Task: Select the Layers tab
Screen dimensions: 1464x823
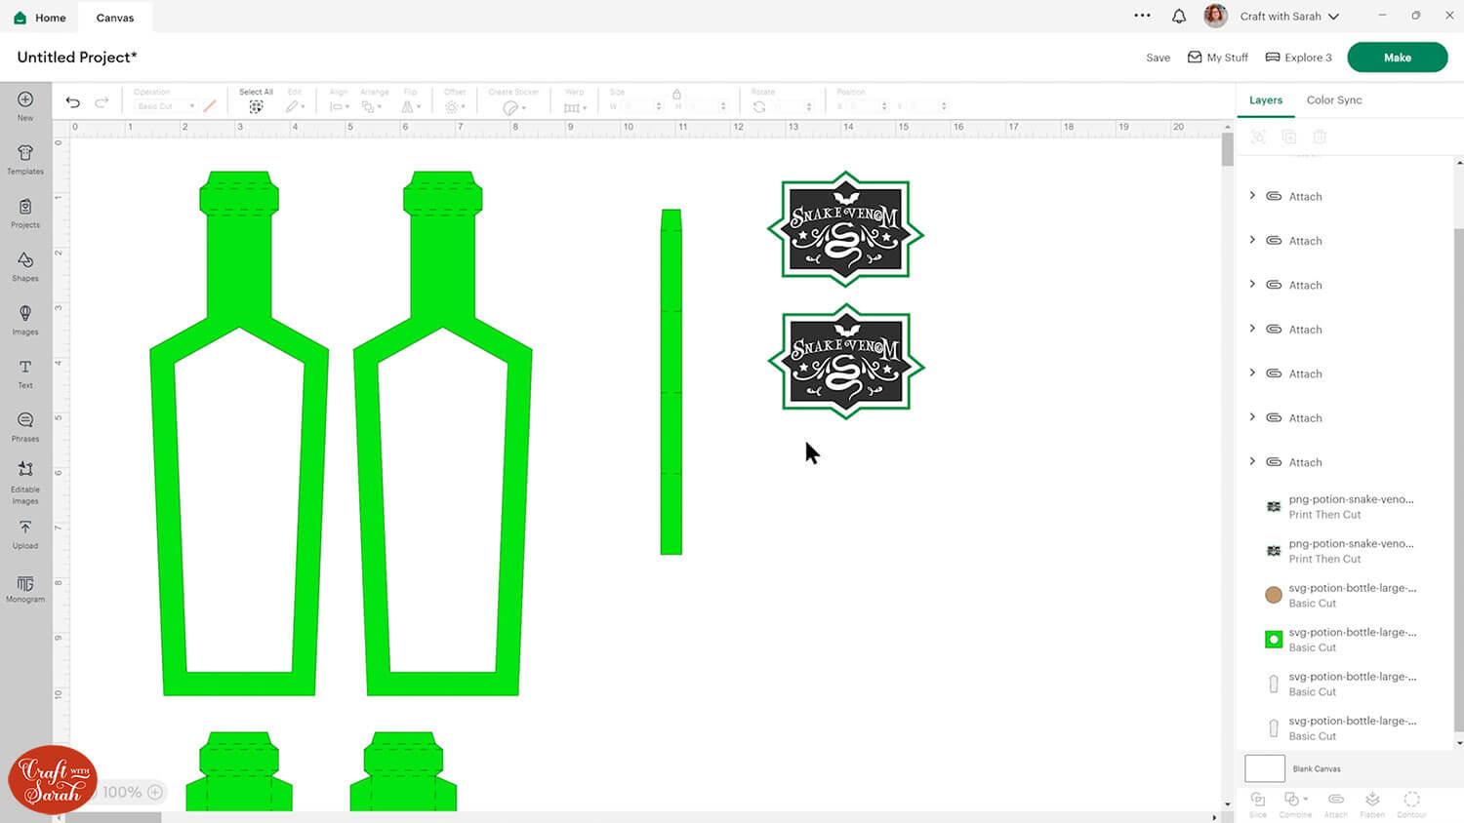Action: coord(1266,100)
